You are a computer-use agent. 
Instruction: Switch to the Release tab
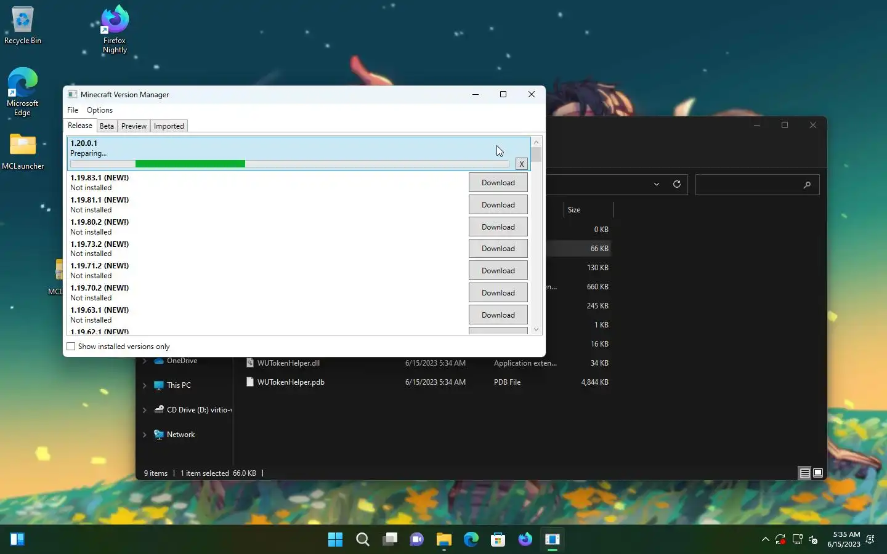(x=80, y=126)
